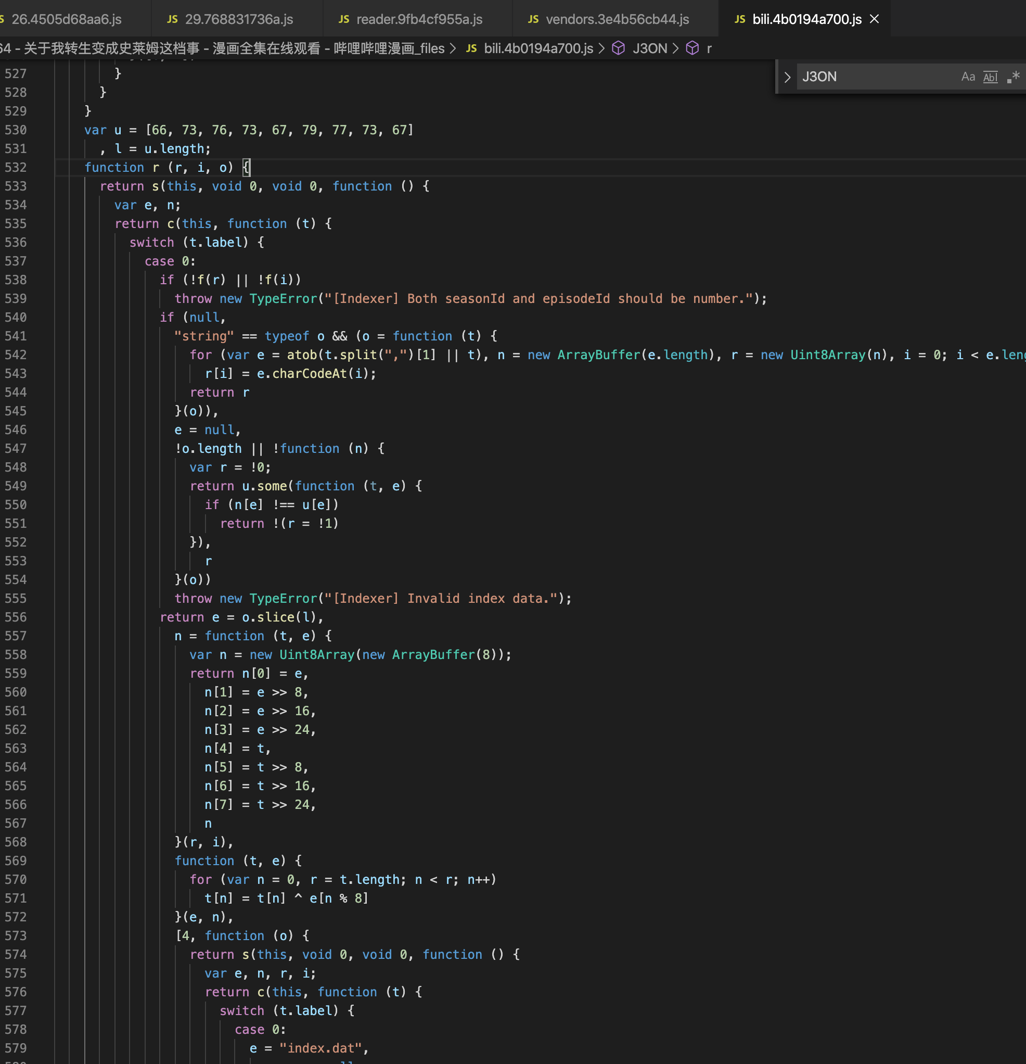
Task: Open the 26.4505d68aa6.js tab
Action: (x=66, y=20)
